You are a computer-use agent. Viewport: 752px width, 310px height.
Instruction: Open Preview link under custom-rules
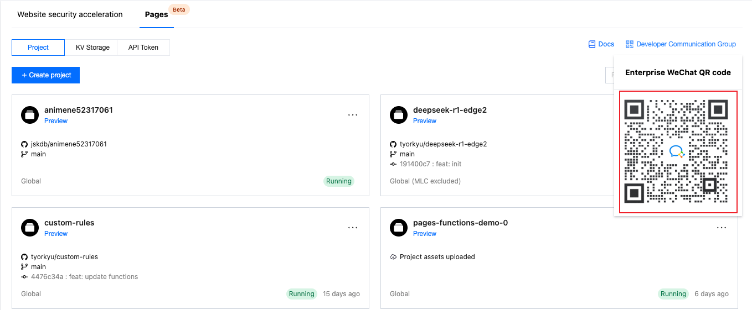pyautogui.click(x=56, y=234)
